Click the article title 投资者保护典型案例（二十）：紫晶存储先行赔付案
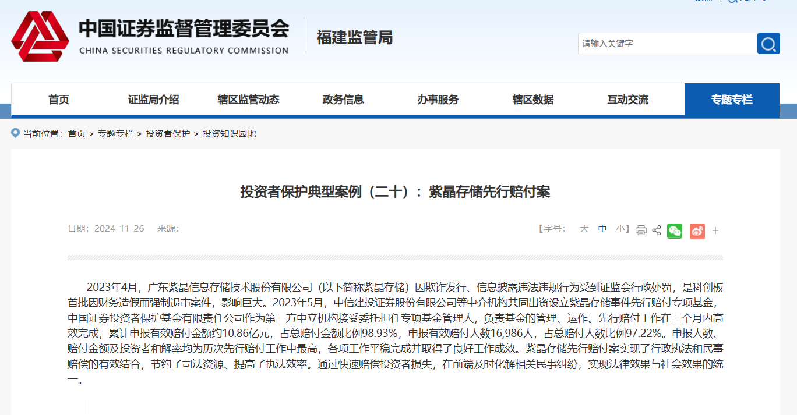 click(396, 191)
